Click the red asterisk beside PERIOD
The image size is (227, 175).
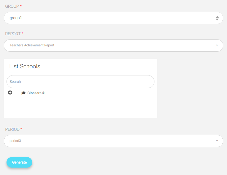21,129
